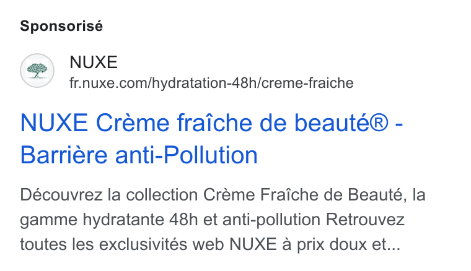Click the fr.nuxe.com/hydratation-48h/creme-fraiche URL
This screenshot has width=471, height=271.
(211, 83)
